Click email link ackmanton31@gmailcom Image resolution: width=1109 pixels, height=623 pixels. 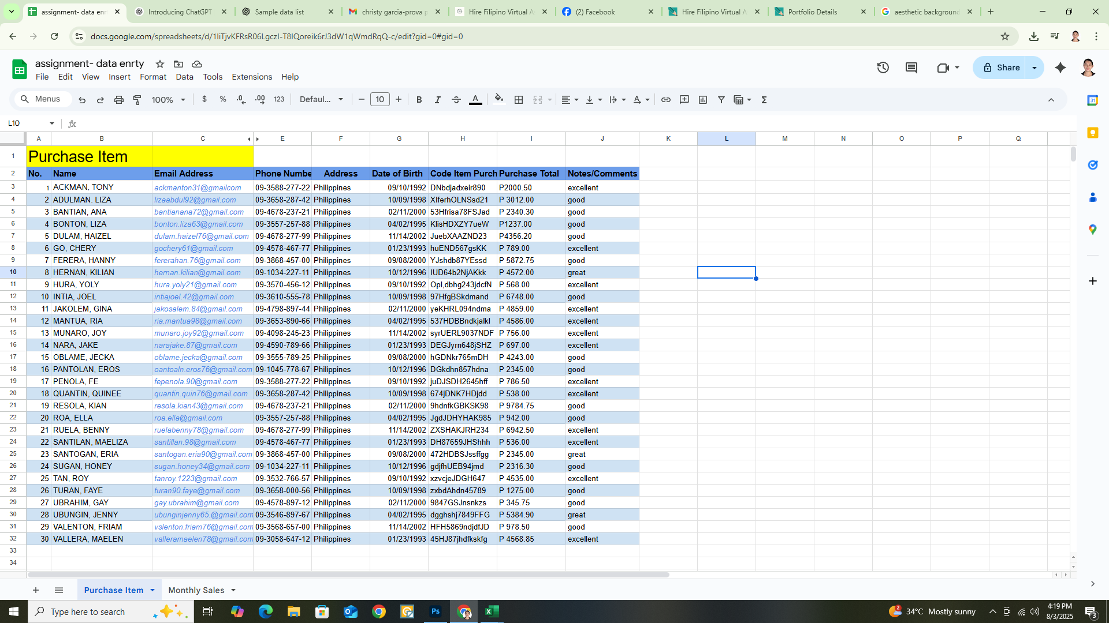198,187
